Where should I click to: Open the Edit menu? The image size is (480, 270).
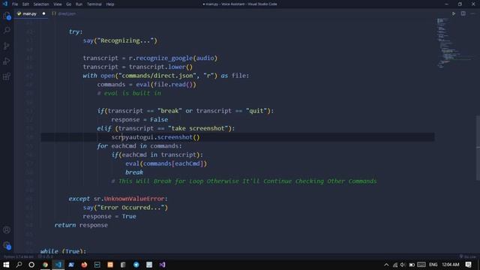(x=25, y=4)
